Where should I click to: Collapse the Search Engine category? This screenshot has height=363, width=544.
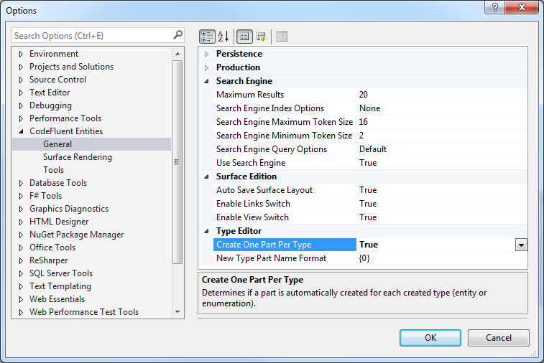click(x=207, y=81)
